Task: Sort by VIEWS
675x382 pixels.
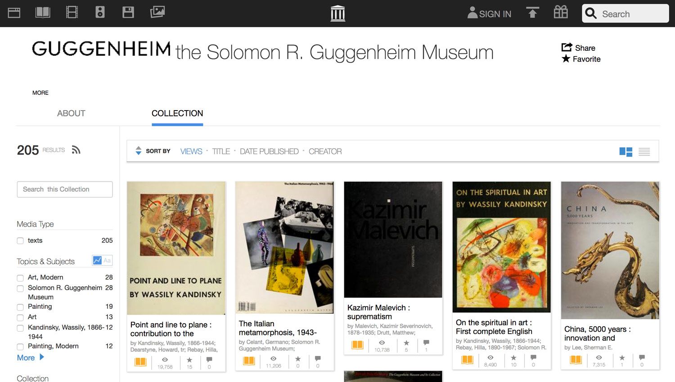Action: [x=191, y=151]
